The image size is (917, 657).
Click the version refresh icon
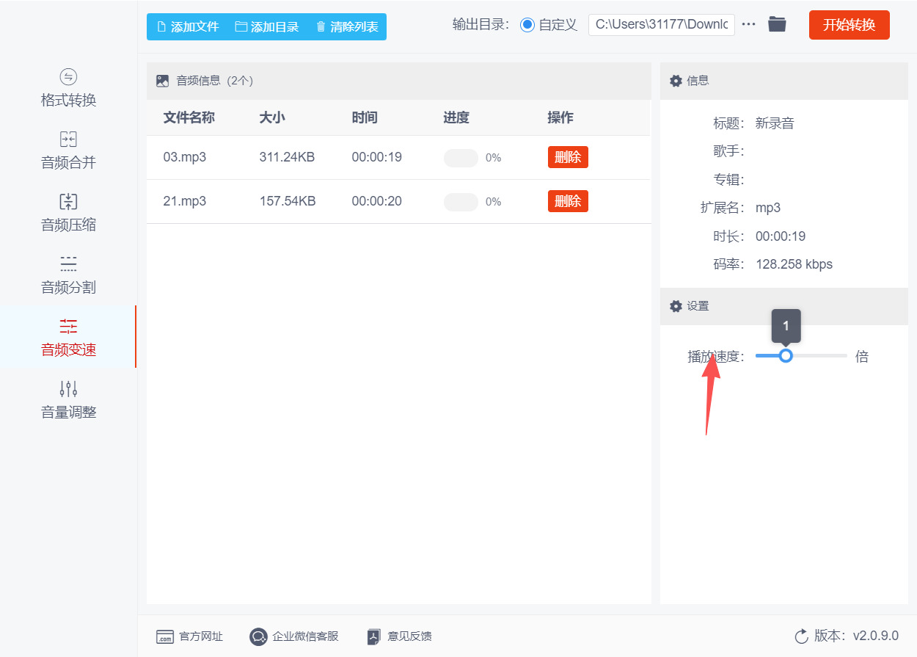click(x=801, y=636)
